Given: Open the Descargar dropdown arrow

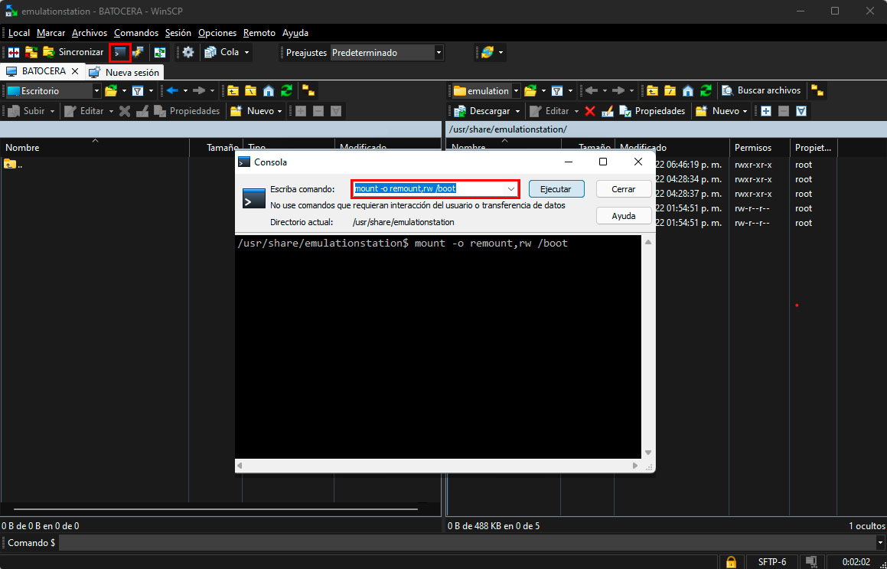Looking at the screenshot, I should (517, 111).
